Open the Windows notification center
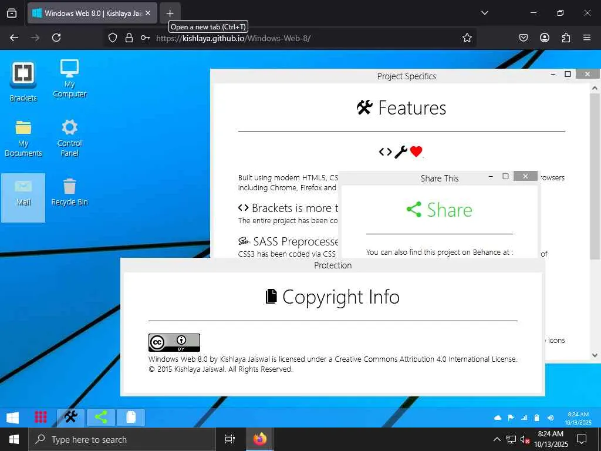 click(582, 439)
